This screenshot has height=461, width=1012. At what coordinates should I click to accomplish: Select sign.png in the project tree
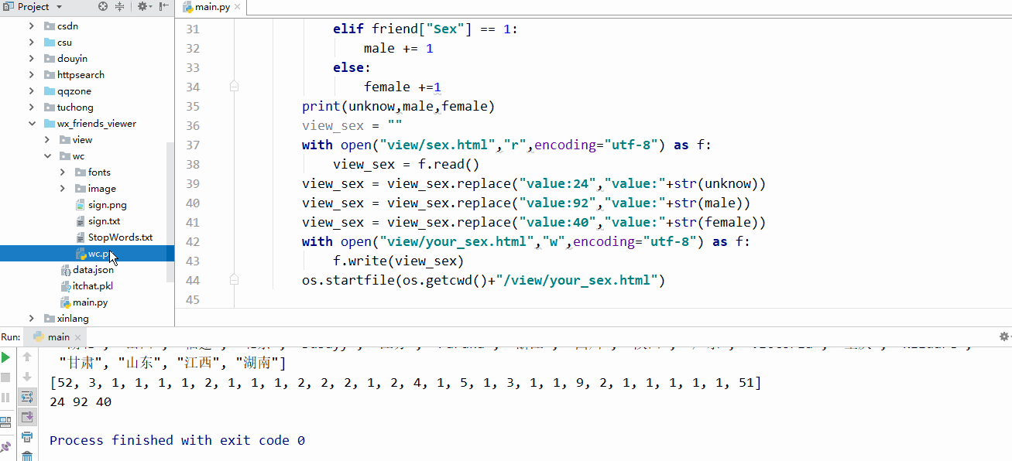[x=107, y=204]
